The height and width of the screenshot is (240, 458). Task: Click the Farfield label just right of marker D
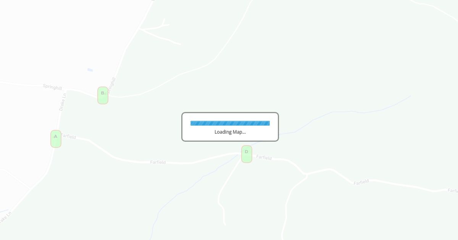tap(264, 157)
